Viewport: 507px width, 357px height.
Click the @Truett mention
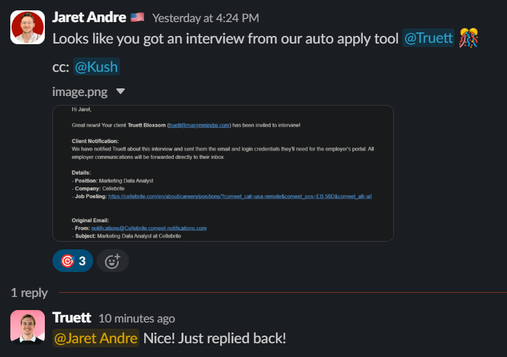[428, 38]
